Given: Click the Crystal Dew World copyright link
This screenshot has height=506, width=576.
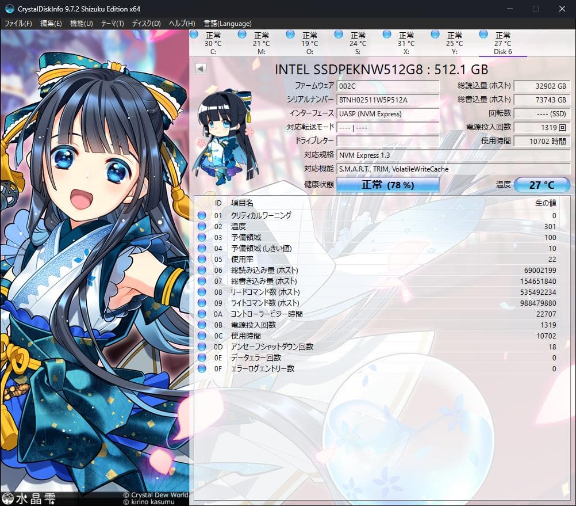Looking at the screenshot, I should click(x=156, y=495).
